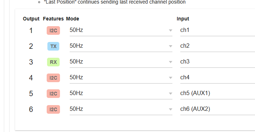255x132 pixels.
Task: Open the ch5 (AUX1) Input selector
Action: (218, 93)
